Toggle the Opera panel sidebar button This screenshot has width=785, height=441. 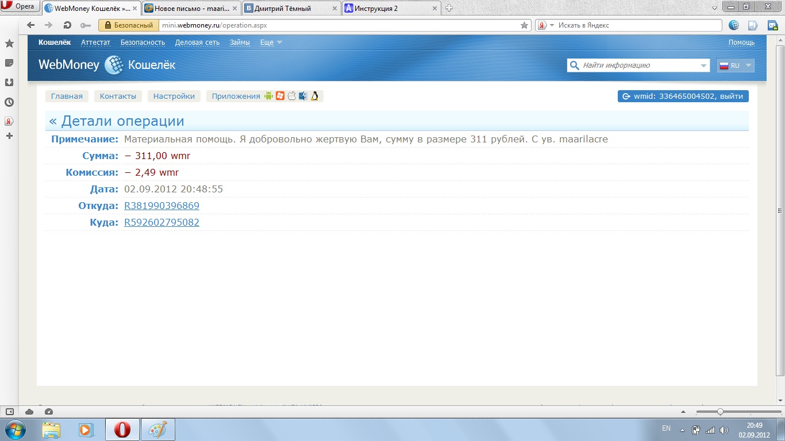coord(9,412)
